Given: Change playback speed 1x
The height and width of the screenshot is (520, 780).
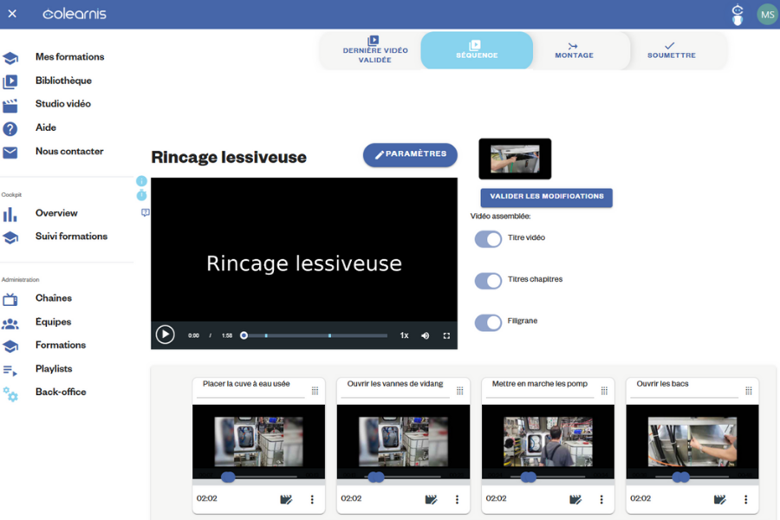Looking at the screenshot, I should coord(405,335).
